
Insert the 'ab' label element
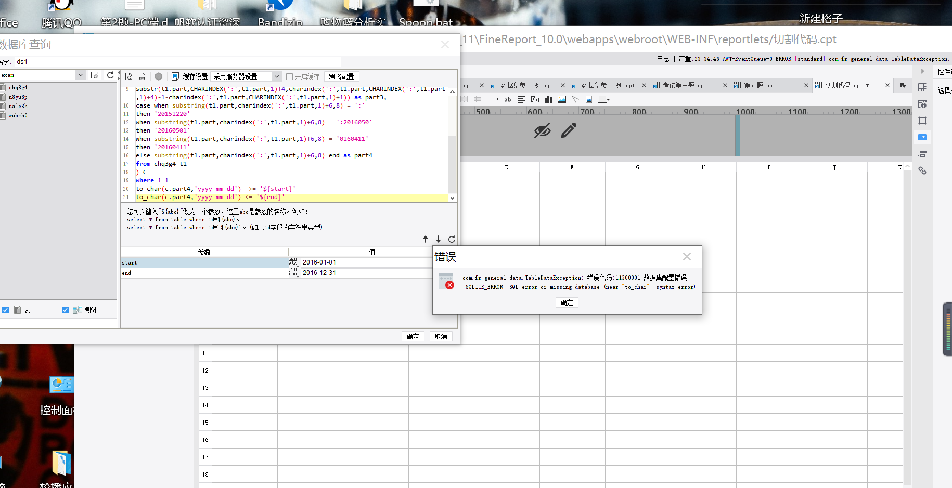click(508, 99)
